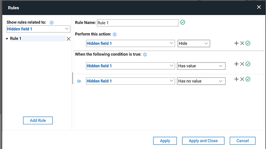The height and width of the screenshot is (149, 266).
Task: Click green validation check in Hide action row
Action: 248,43
